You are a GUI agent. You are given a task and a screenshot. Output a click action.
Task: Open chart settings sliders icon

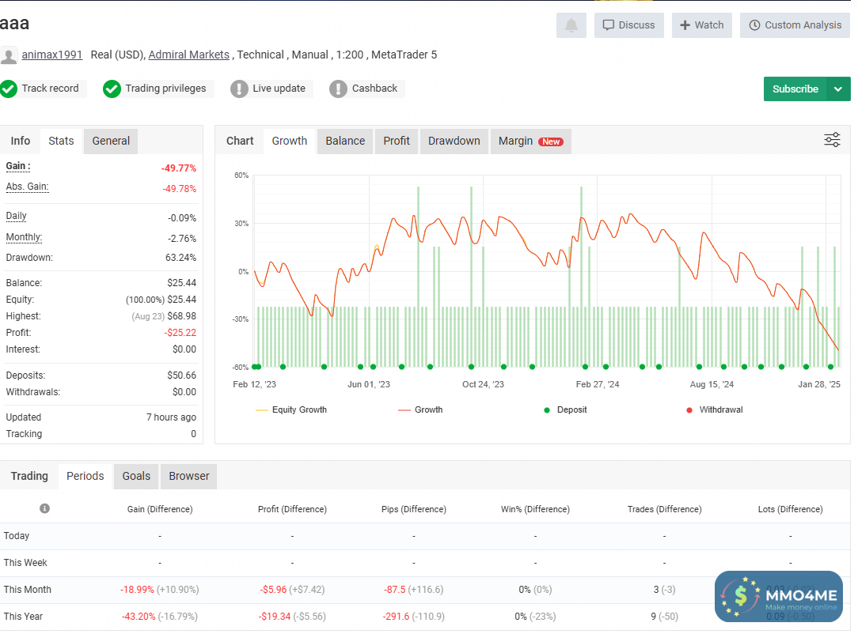832,141
